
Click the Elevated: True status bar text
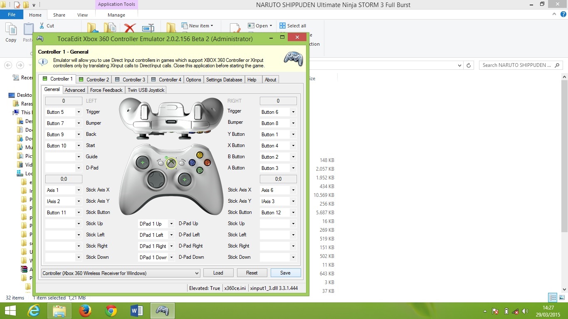click(205, 288)
